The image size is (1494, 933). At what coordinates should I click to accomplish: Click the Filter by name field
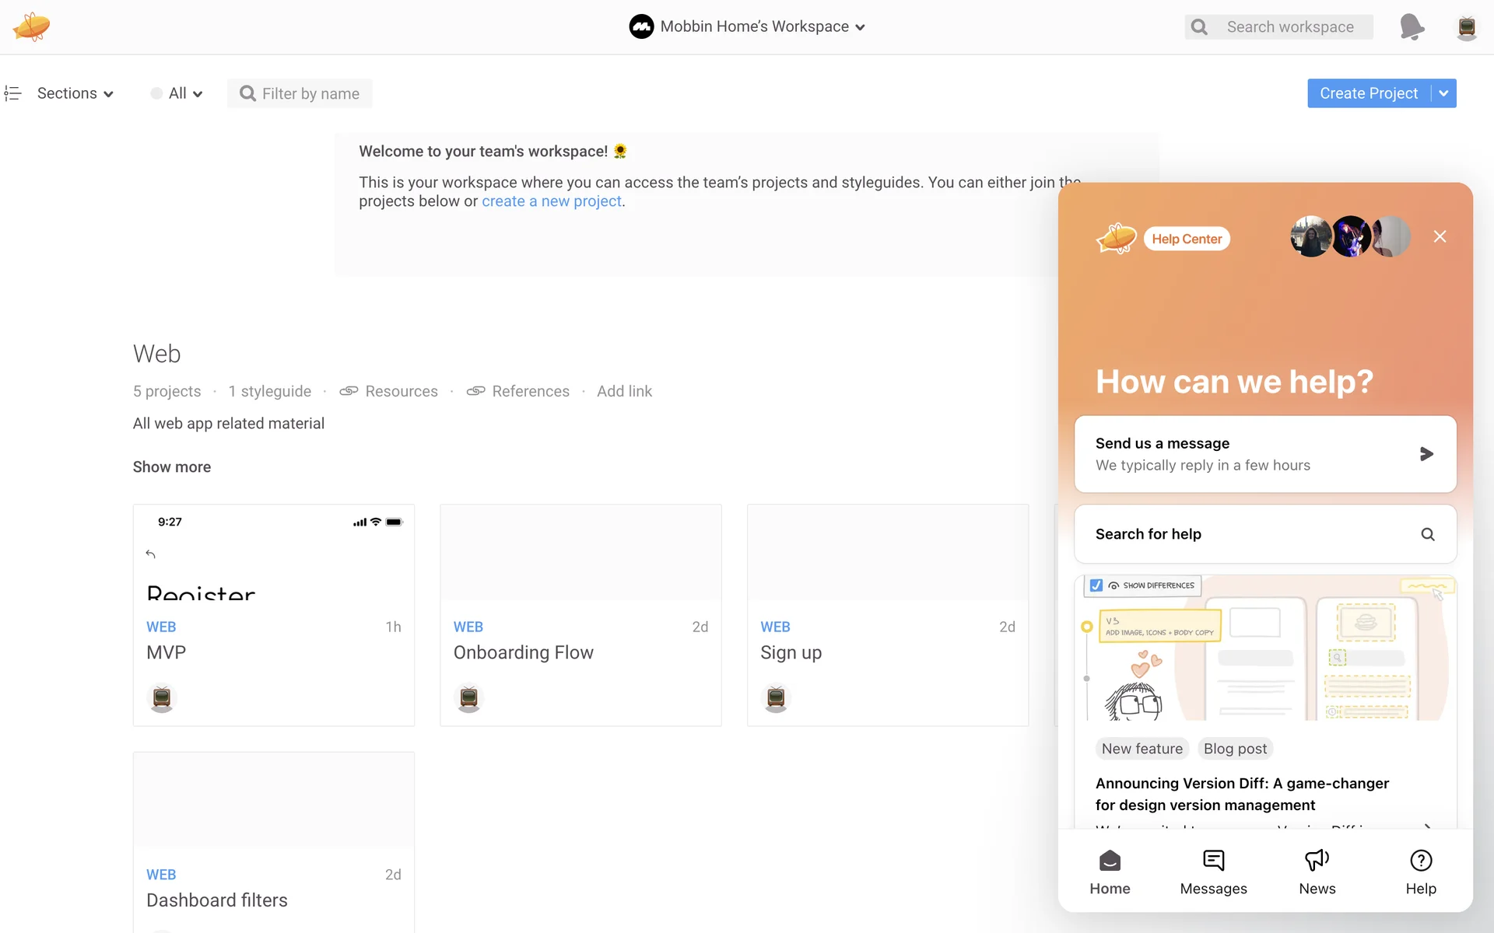310,93
